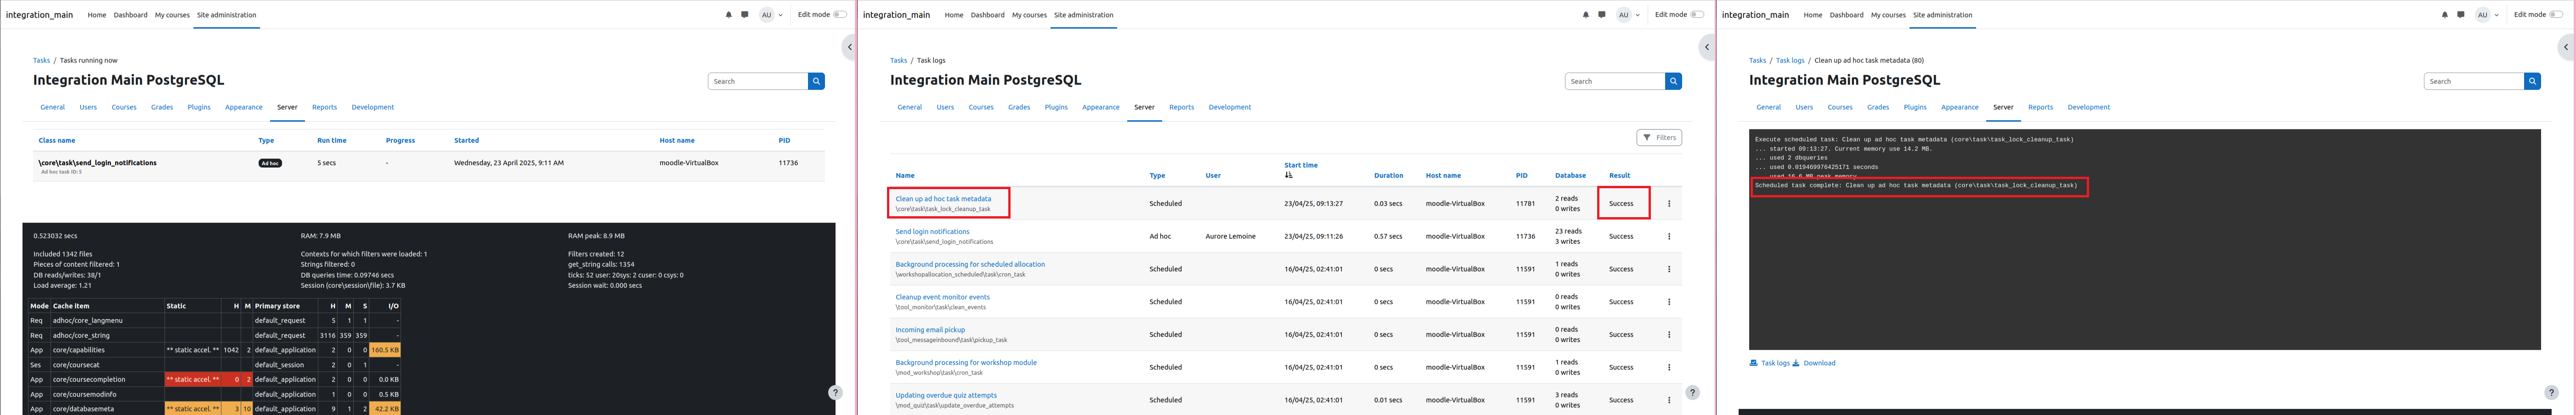2576x415 pixels.
Task: Click Task logs breadcrumb in task metadata log window
Action: coord(1790,60)
